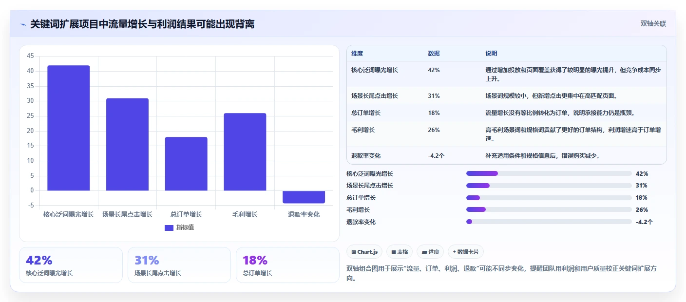Open the 42% 核心泛词曝光增长 data card

(x=71, y=265)
